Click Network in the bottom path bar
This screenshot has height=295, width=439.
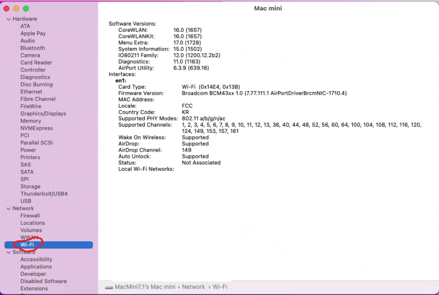coord(194,287)
